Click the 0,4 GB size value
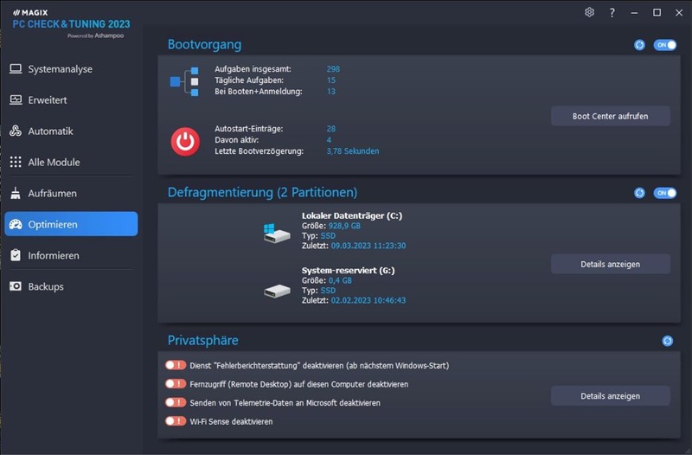692x455 pixels. point(340,280)
